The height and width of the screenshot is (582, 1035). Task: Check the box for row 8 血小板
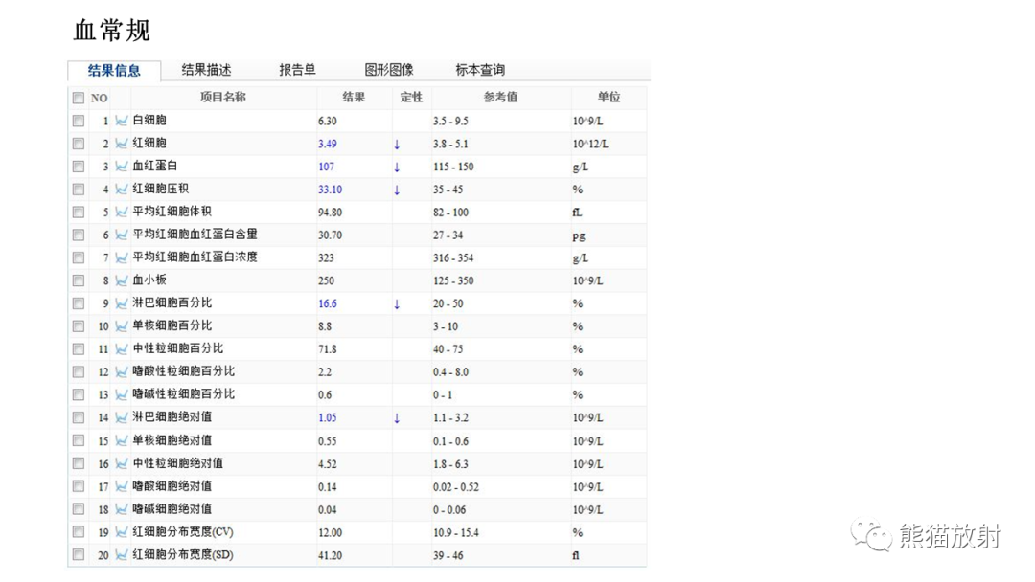tap(79, 280)
